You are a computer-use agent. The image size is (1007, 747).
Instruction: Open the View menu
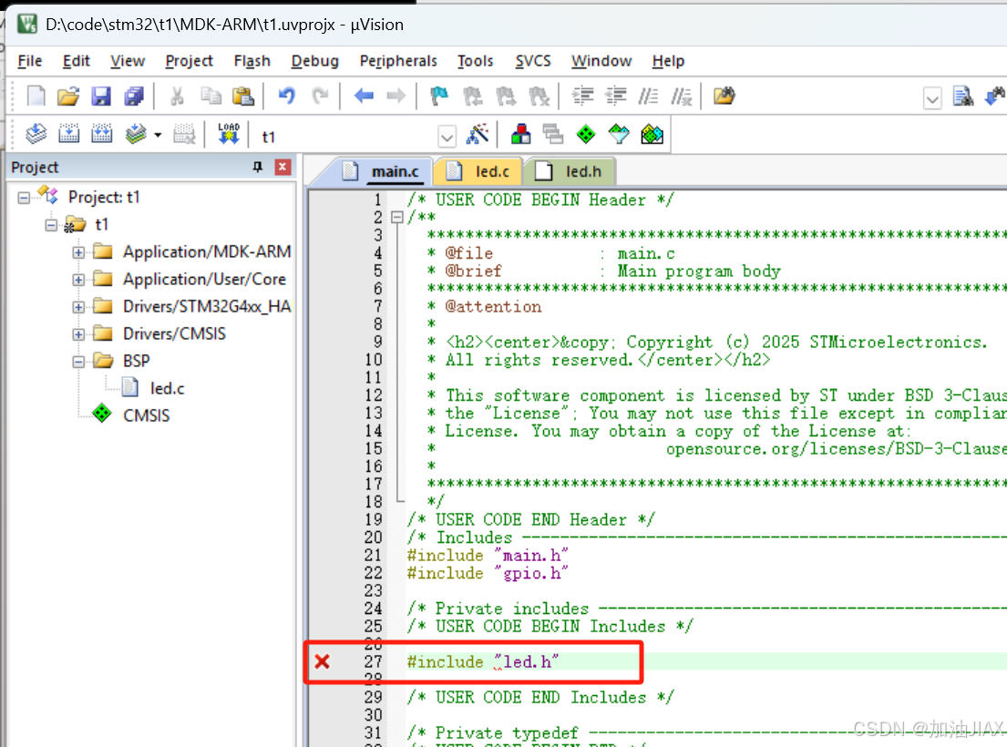pyautogui.click(x=128, y=61)
